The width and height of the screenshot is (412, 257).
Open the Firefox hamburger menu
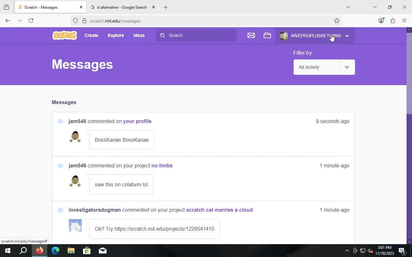pyautogui.click(x=404, y=21)
